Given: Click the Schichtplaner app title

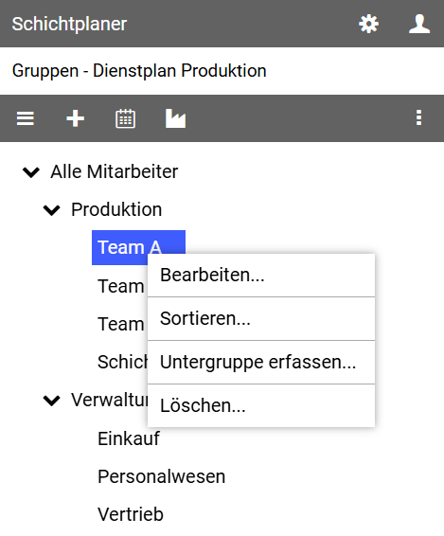Looking at the screenshot, I should [69, 24].
